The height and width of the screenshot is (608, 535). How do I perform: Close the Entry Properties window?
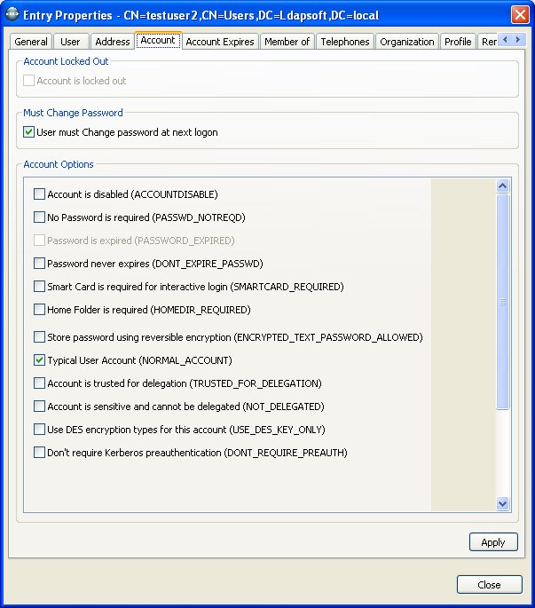coord(520,14)
